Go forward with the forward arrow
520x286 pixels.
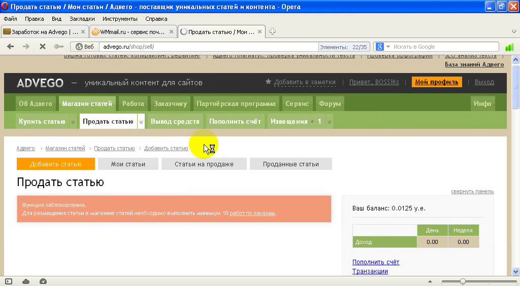[26, 47]
